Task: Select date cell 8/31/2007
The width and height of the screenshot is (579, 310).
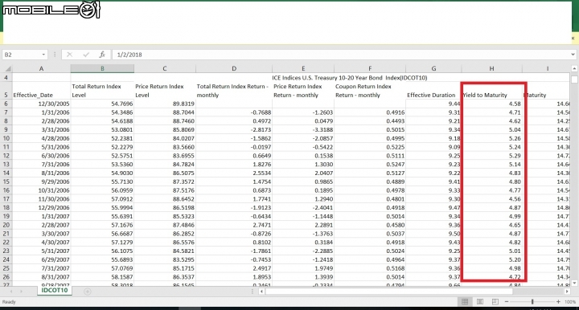Action: (x=41, y=277)
